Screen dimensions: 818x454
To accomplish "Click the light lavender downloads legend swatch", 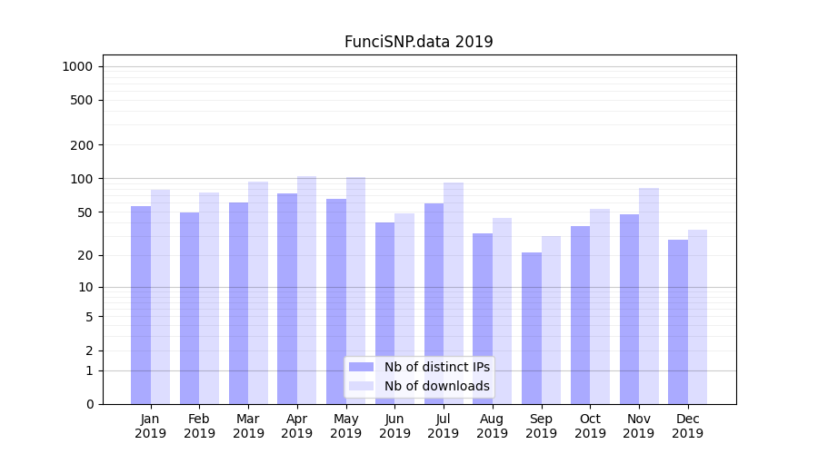I will 361,386.
